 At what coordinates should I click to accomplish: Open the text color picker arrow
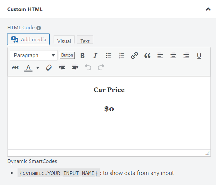[38, 68]
